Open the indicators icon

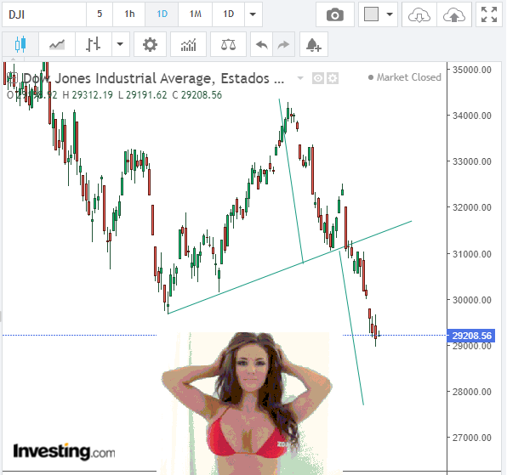click(x=188, y=44)
